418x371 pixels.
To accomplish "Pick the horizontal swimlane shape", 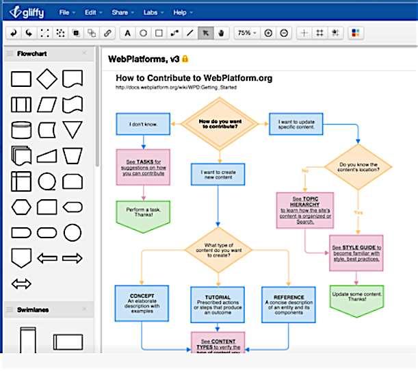I will (68, 342).
